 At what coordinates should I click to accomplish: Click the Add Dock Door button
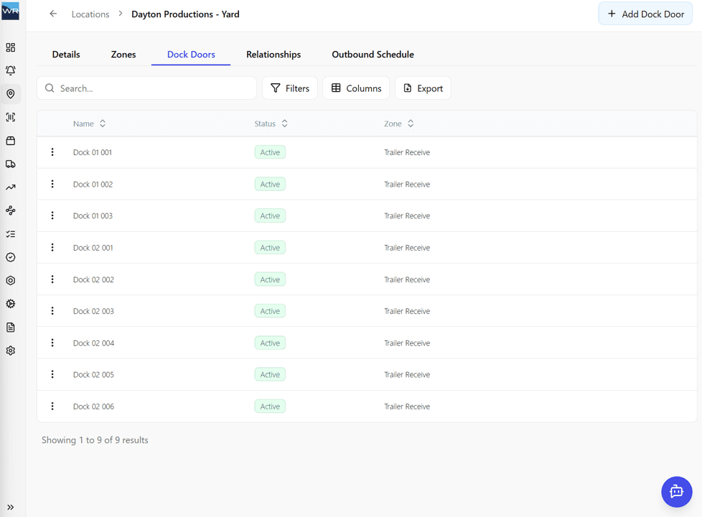point(645,14)
